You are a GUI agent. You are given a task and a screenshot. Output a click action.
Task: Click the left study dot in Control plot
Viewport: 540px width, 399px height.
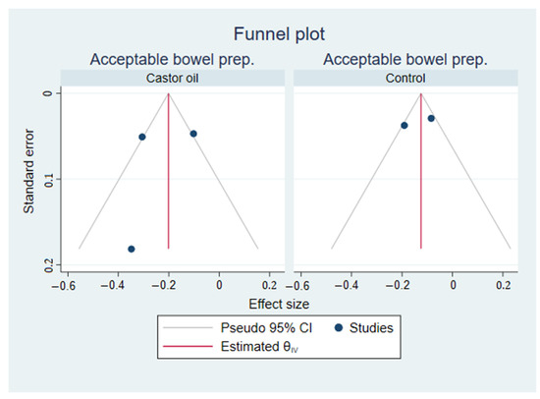click(405, 125)
